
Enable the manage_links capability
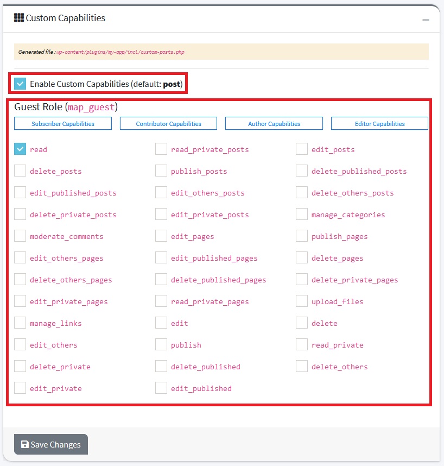[x=20, y=323]
